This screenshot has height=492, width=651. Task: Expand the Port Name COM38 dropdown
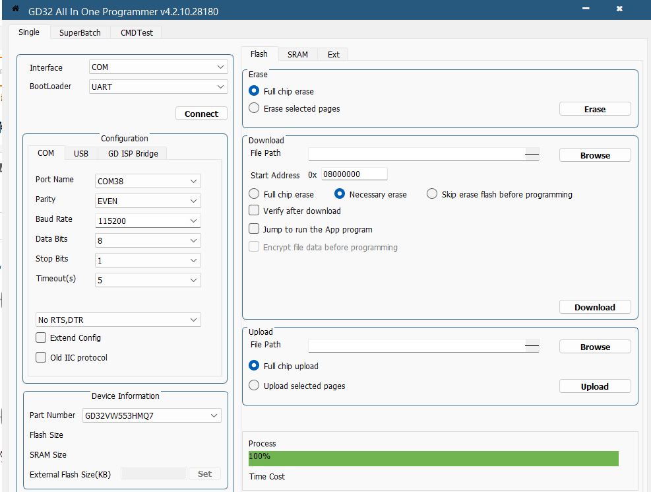point(148,181)
